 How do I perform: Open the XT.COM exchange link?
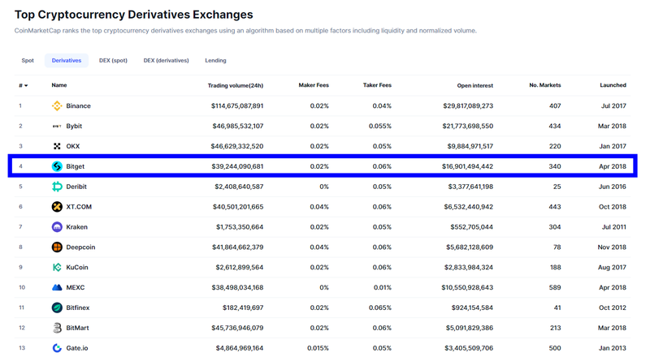click(x=79, y=207)
